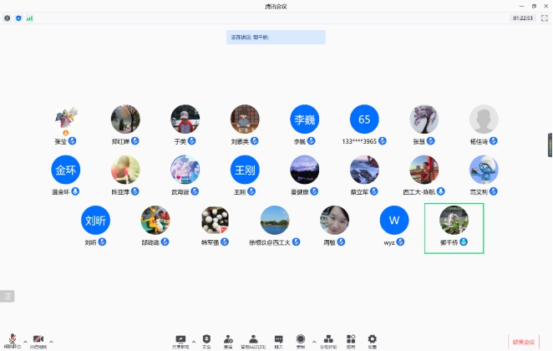This screenshot has width=553, height=351.
Task: Click the Invite (邀请) icon
Action: tap(228, 340)
